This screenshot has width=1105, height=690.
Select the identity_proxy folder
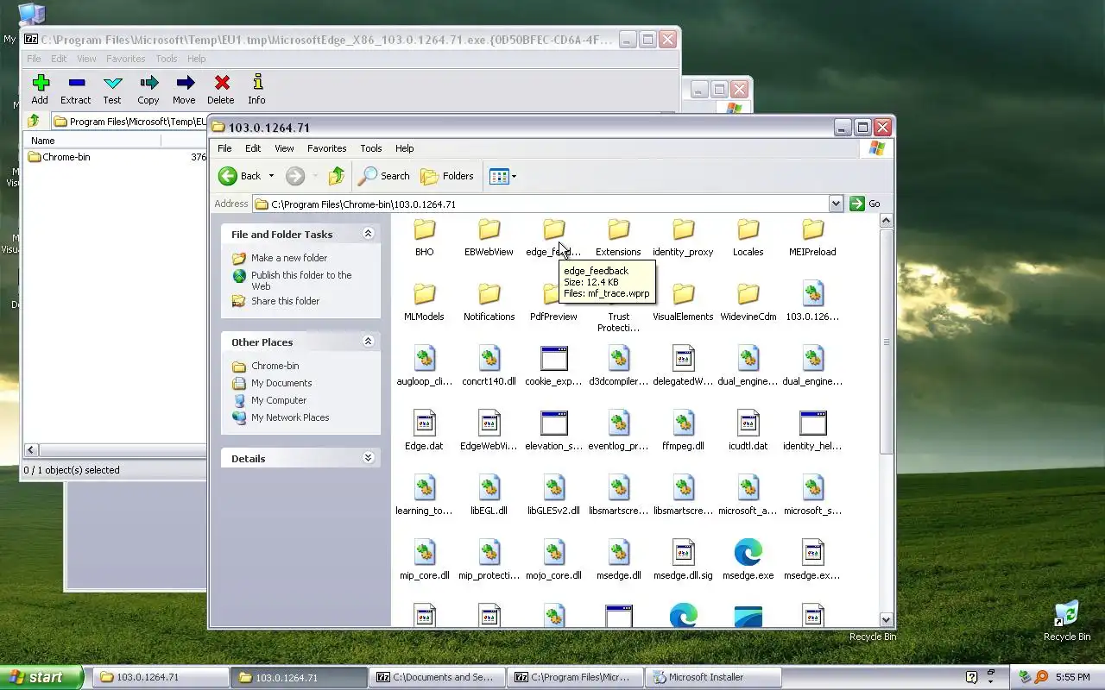click(683, 238)
